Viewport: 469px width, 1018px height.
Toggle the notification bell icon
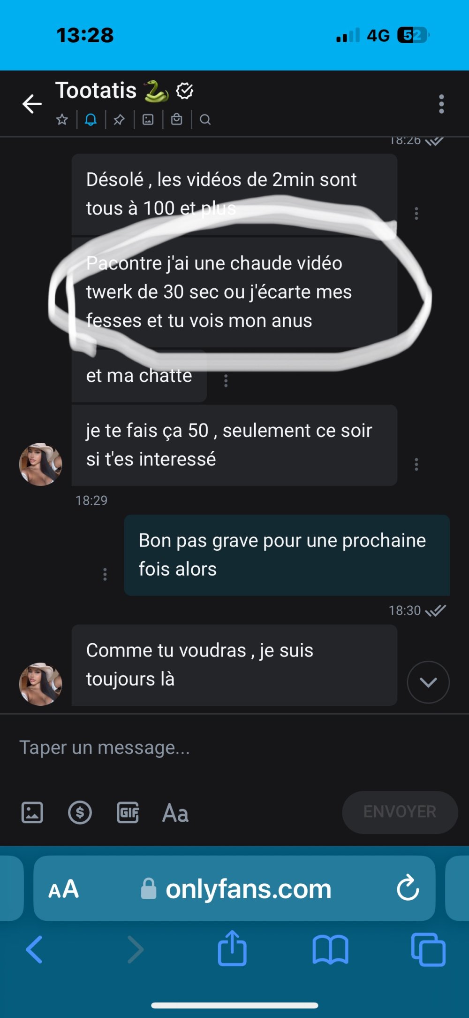pyautogui.click(x=91, y=120)
